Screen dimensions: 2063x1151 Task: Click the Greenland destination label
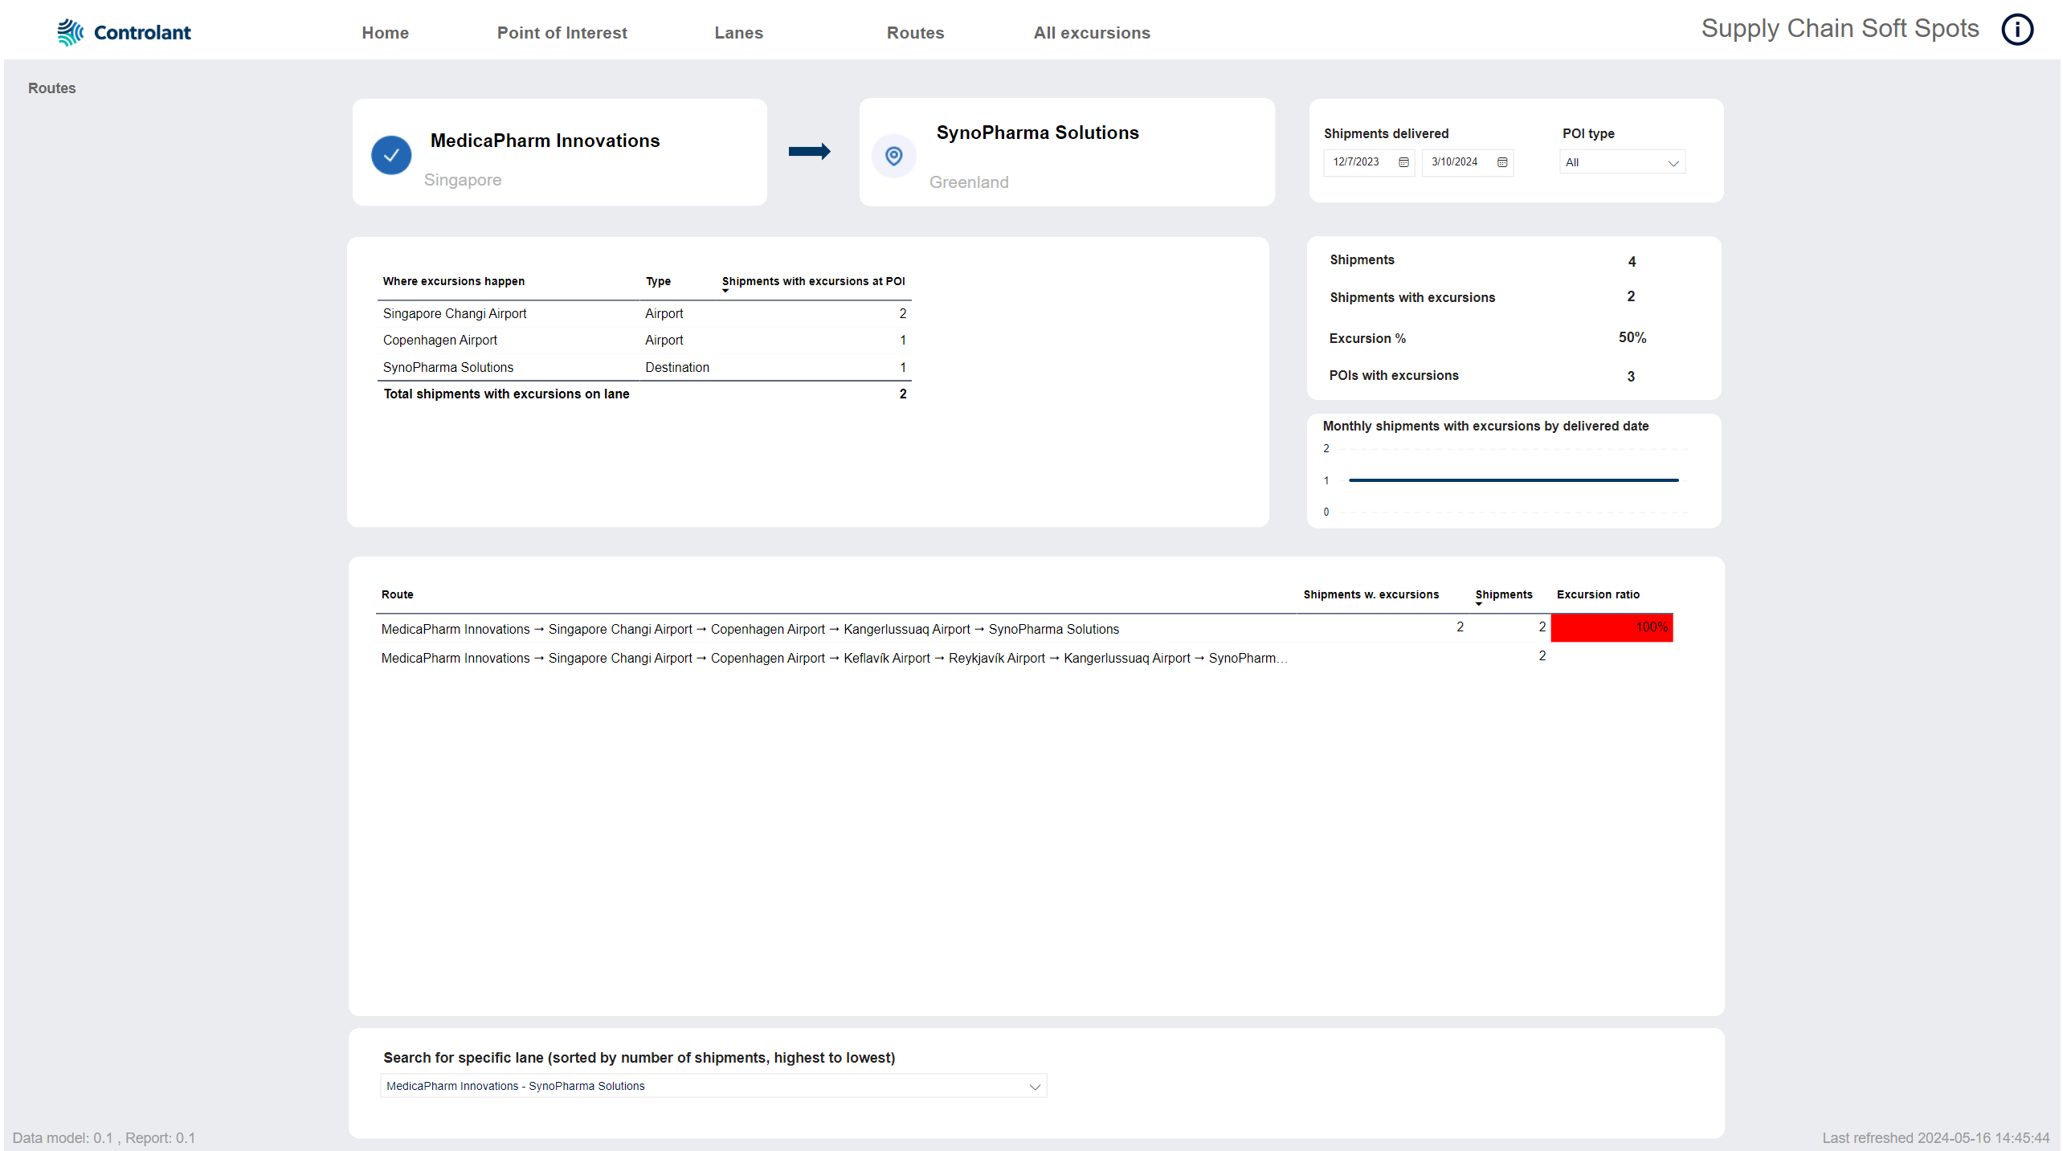point(969,182)
